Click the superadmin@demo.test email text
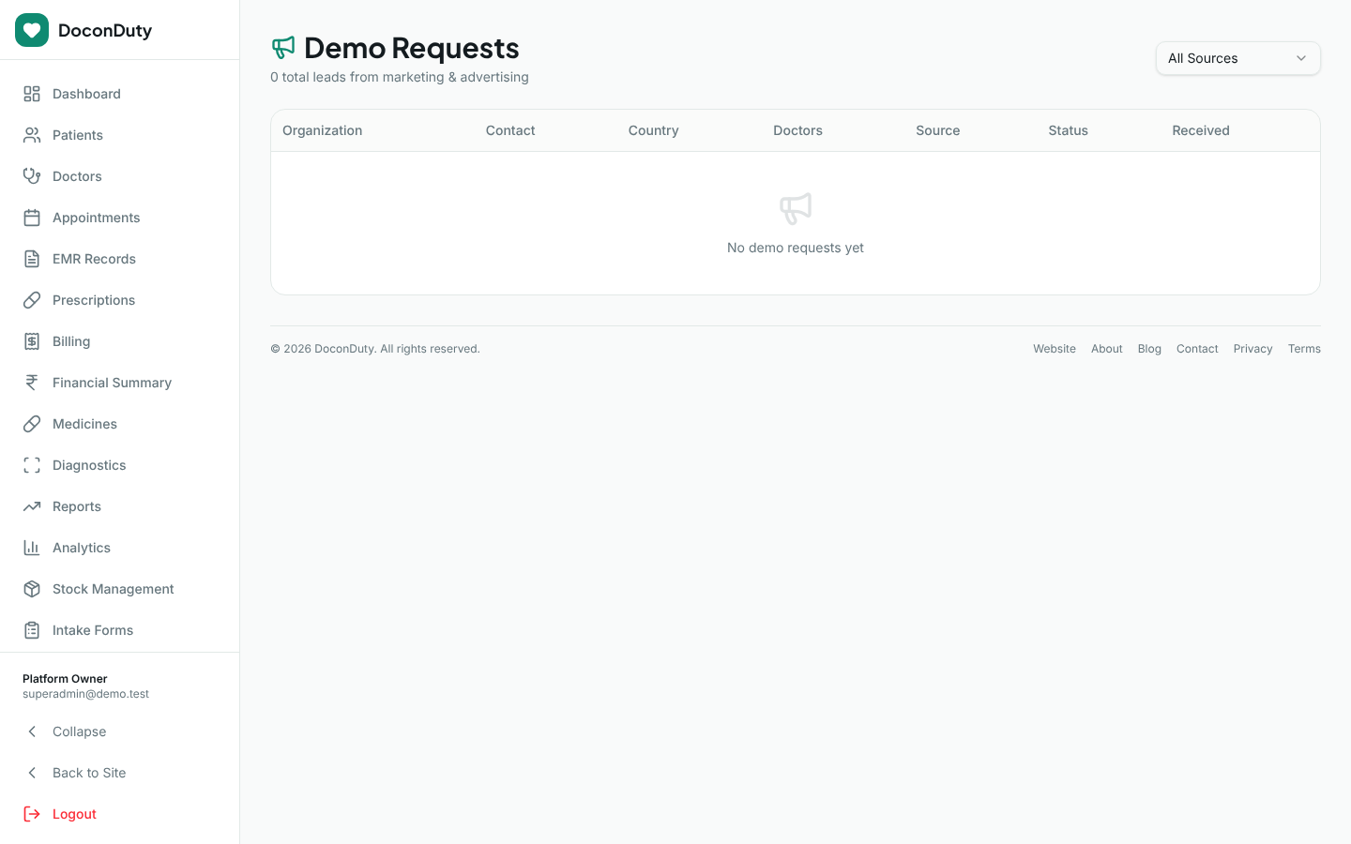The height and width of the screenshot is (844, 1351). click(x=85, y=694)
